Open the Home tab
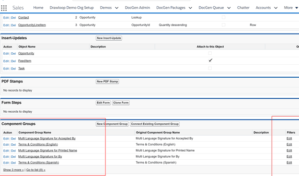The height and width of the screenshot is (176, 299). (x=38, y=8)
